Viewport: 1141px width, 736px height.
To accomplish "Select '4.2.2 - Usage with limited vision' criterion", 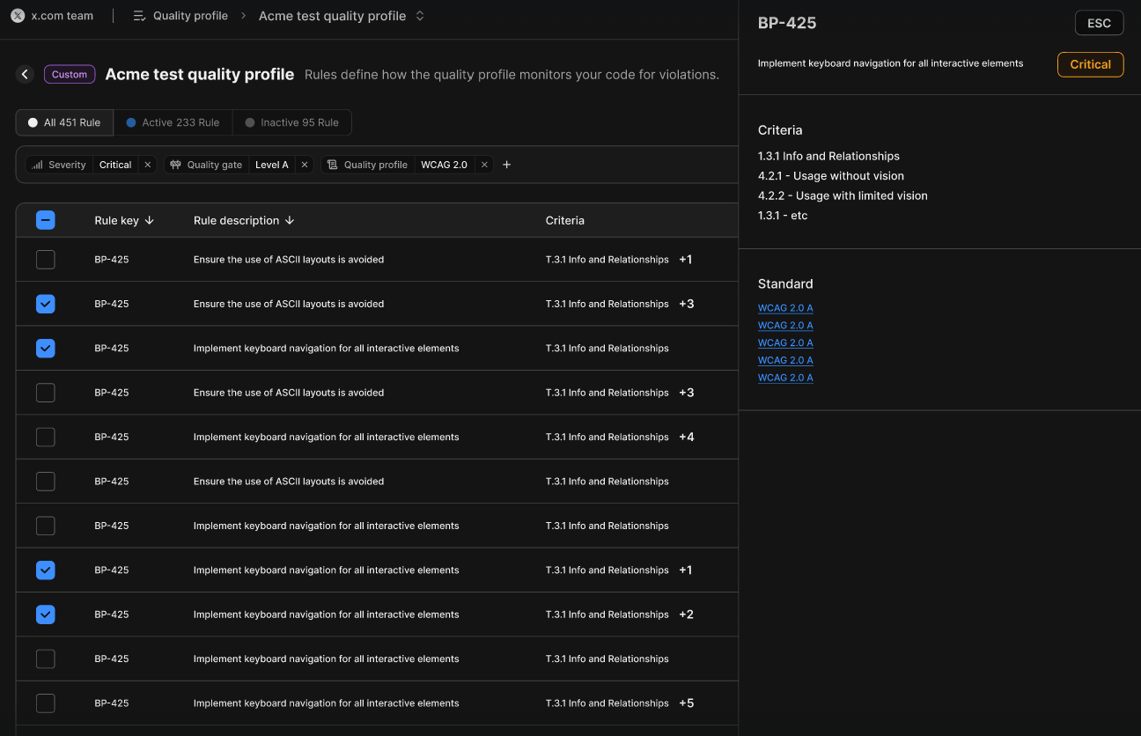I will 843,195.
